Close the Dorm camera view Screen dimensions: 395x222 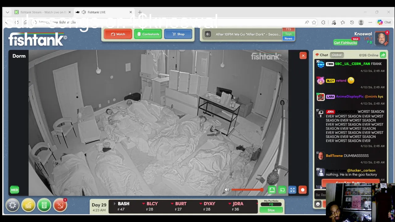click(x=303, y=55)
